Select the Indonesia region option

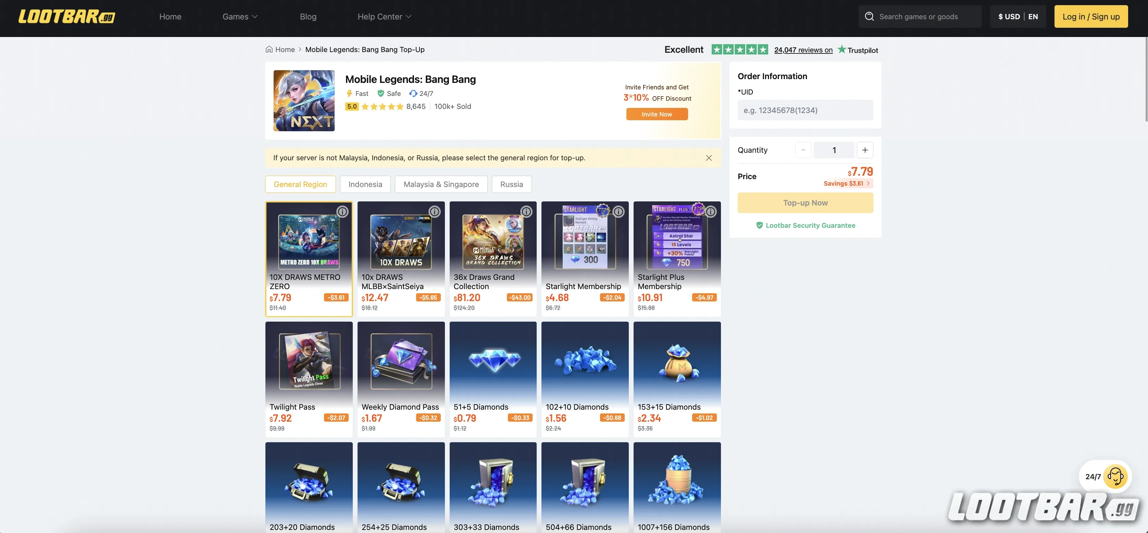coord(365,184)
